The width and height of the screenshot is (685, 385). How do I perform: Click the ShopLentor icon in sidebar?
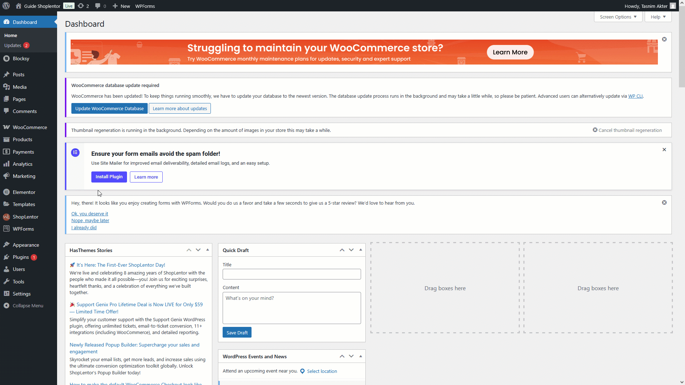coord(6,217)
